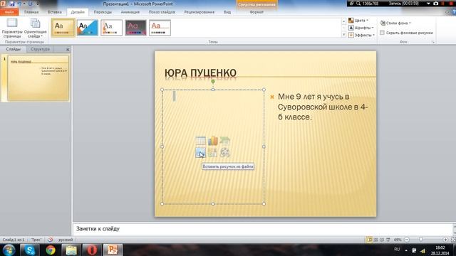Apply the dark gray theme thumbnail
456x256 pixels.
click(136, 28)
